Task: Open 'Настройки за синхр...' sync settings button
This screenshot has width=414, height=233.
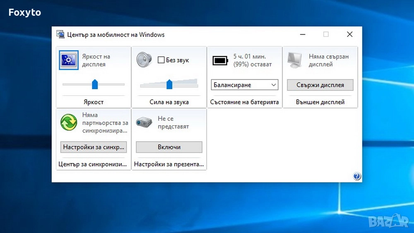Action: pyautogui.click(x=94, y=147)
